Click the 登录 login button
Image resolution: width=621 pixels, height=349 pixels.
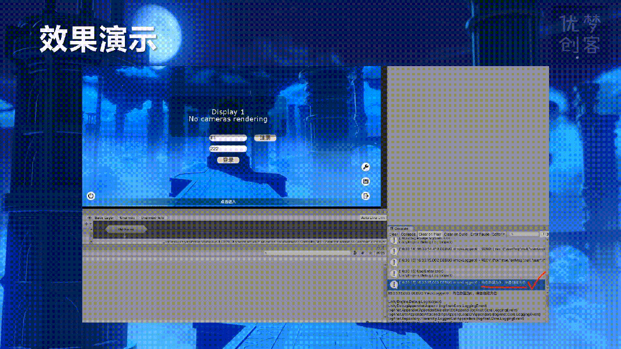point(228,160)
